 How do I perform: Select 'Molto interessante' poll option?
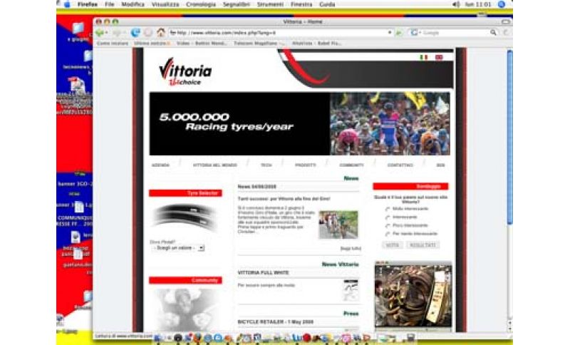point(388,209)
